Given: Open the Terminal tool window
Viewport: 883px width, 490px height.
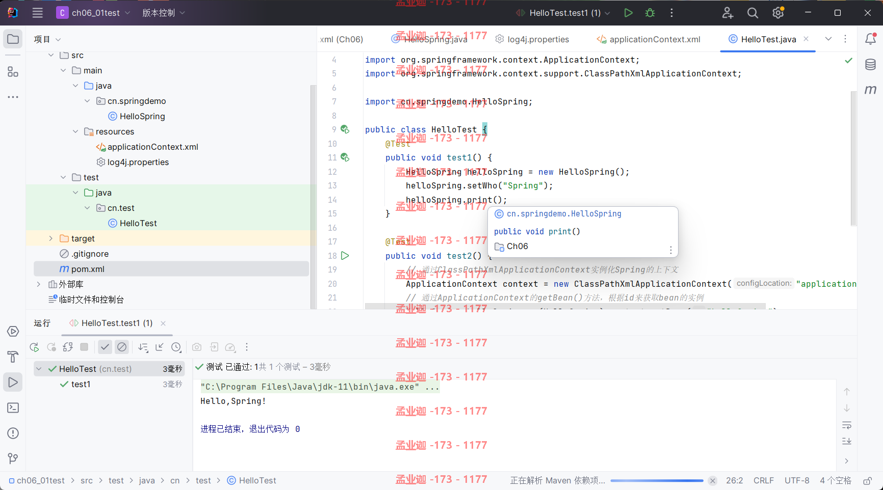Looking at the screenshot, I should pyautogui.click(x=13, y=408).
